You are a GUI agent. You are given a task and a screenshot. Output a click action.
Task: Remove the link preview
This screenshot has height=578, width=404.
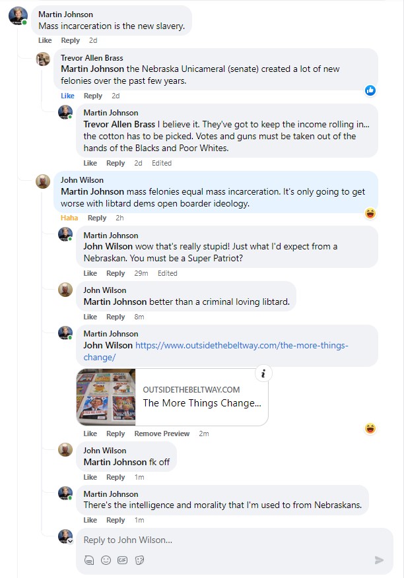click(x=162, y=434)
